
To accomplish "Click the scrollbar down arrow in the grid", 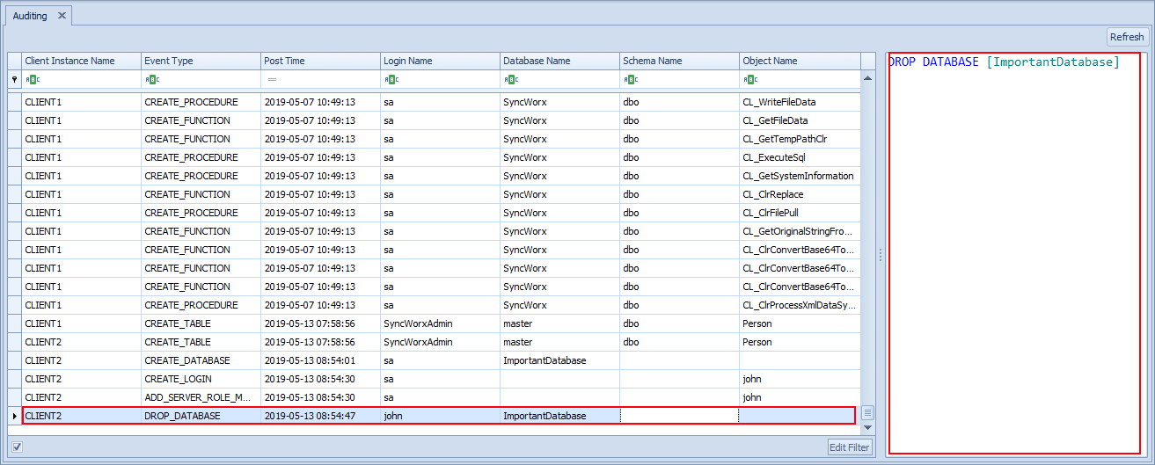I will pyautogui.click(x=867, y=427).
